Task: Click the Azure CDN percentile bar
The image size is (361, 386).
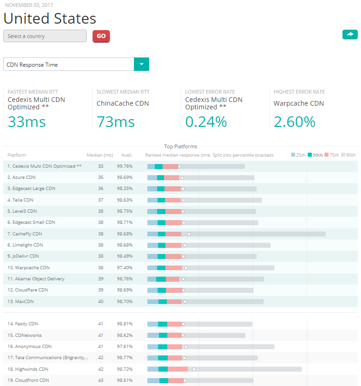Action: pyautogui.click(x=201, y=177)
